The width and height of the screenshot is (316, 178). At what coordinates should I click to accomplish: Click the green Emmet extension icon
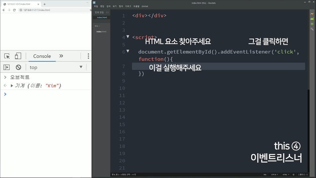312,24
